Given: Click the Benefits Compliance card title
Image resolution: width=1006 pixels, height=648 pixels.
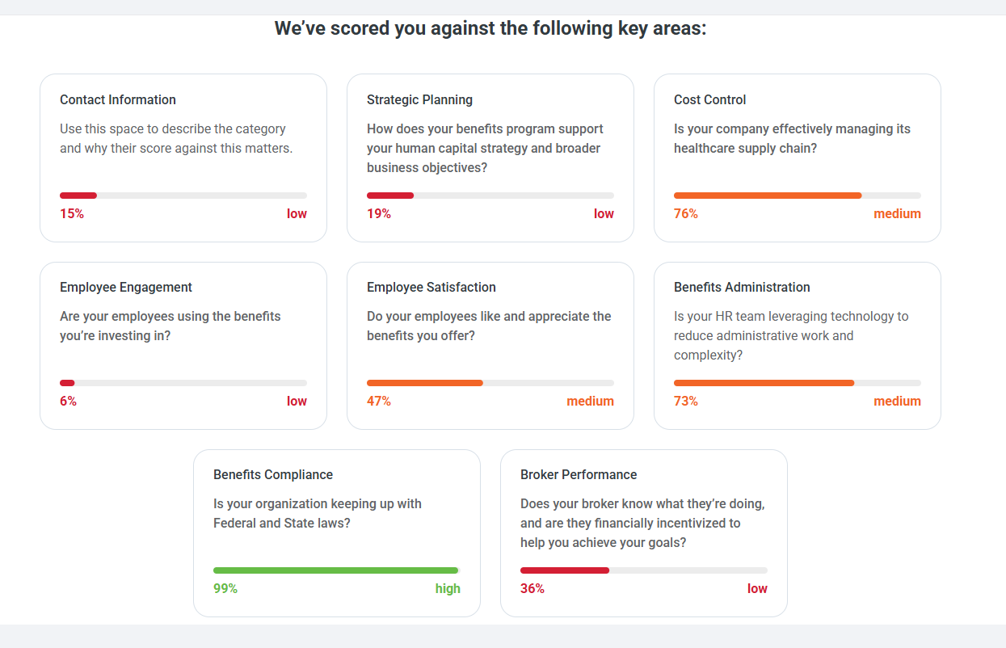Looking at the screenshot, I should tap(273, 475).
